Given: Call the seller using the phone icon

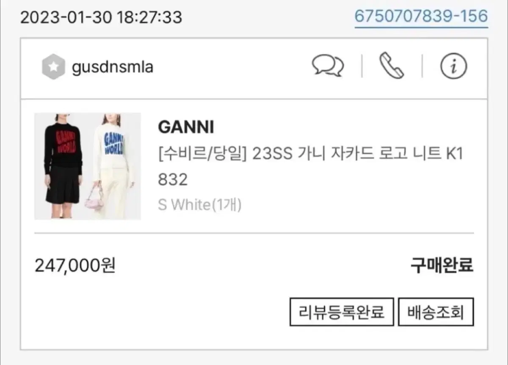Looking at the screenshot, I should click(x=392, y=66).
